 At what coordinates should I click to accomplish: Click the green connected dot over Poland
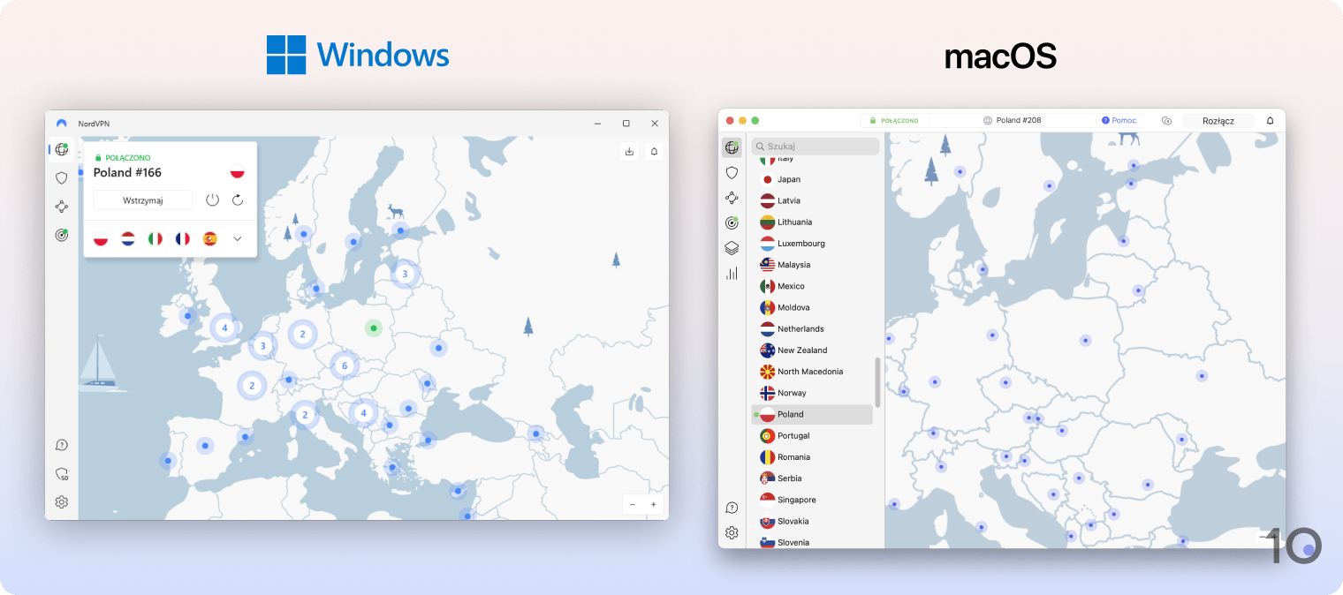coord(374,328)
